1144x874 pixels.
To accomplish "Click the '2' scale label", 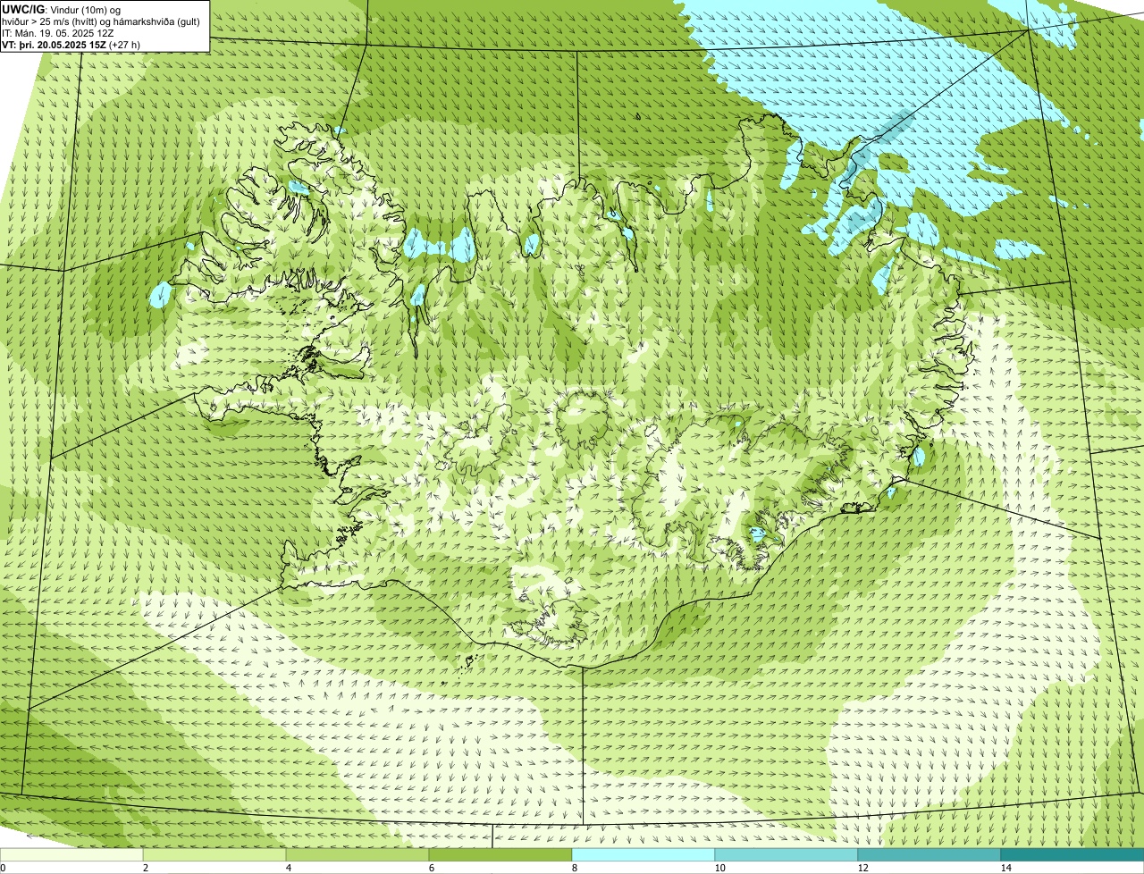I will pos(145,868).
